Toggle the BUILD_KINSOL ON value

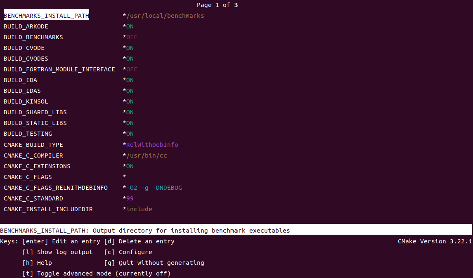pos(130,101)
